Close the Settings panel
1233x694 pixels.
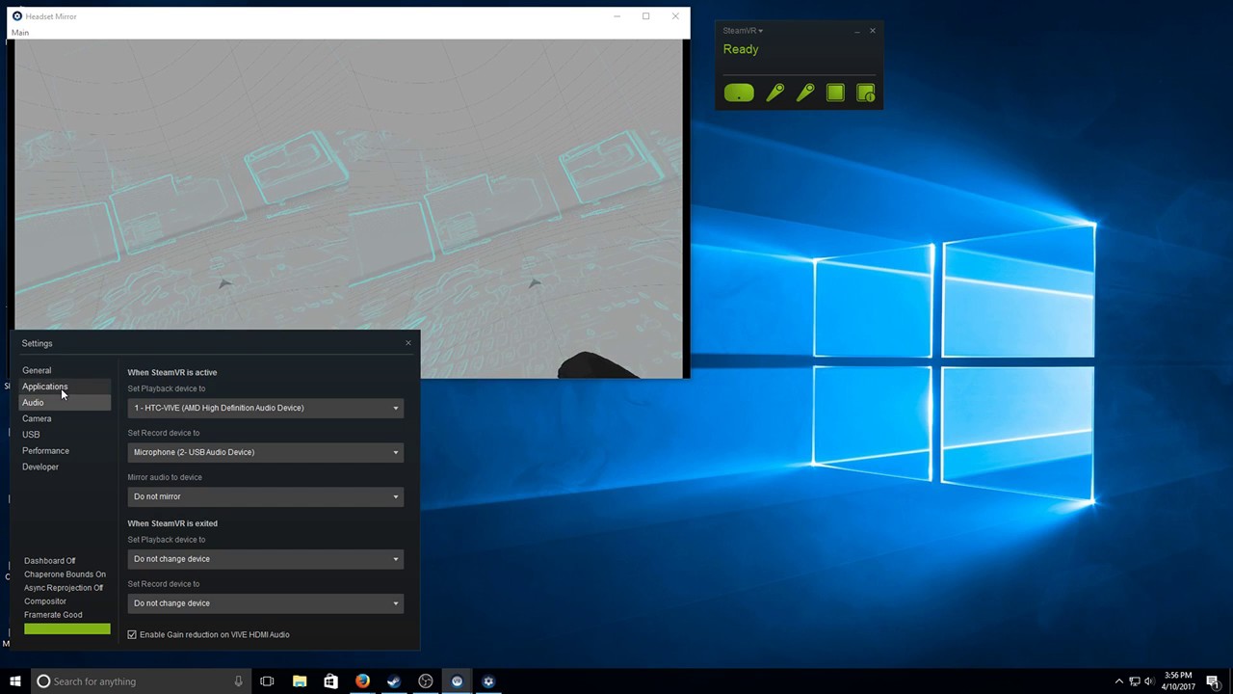pos(408,343)
